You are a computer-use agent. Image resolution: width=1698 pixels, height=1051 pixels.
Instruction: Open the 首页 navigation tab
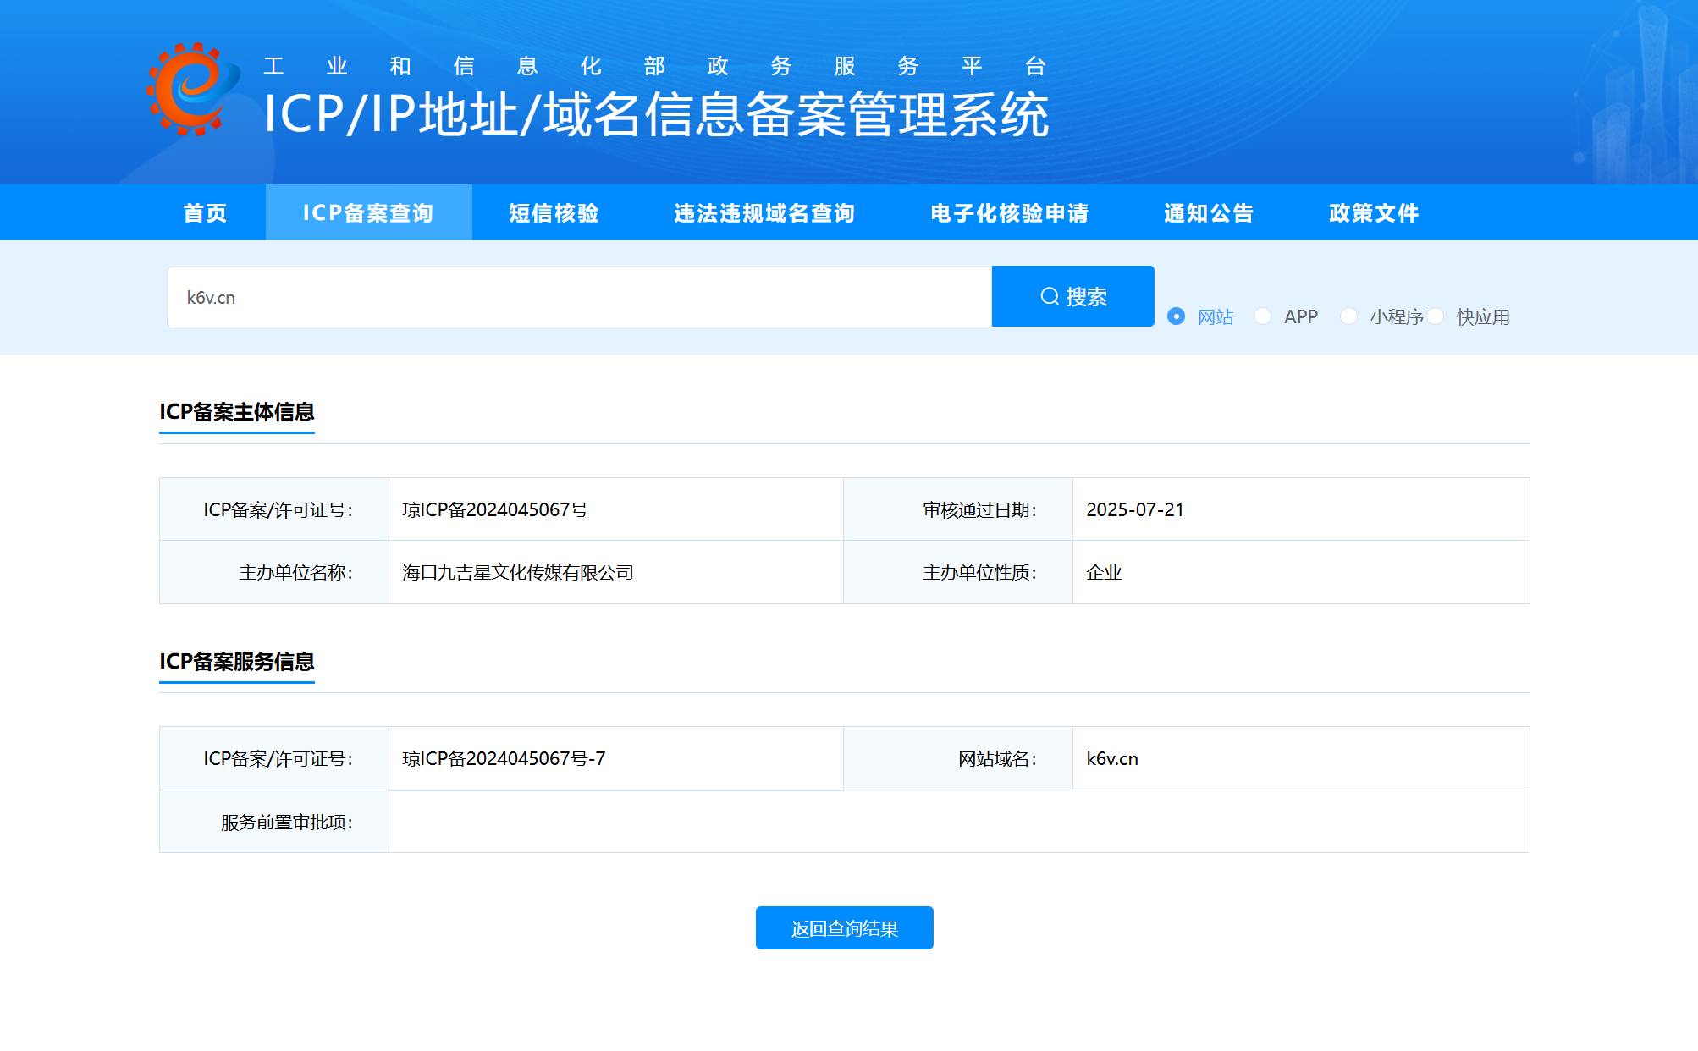pos(205,213)
